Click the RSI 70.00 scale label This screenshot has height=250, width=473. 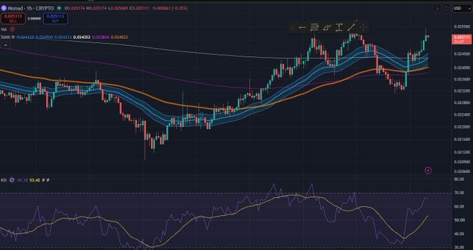[x=460, y=193]
